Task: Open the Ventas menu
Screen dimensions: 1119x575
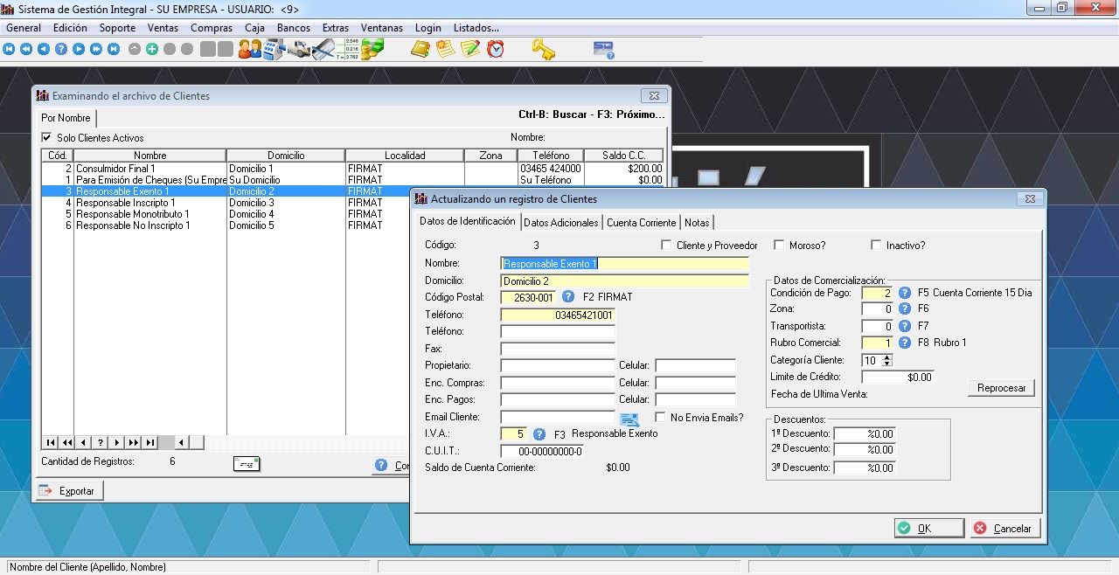Action: (x=163, y=28)
